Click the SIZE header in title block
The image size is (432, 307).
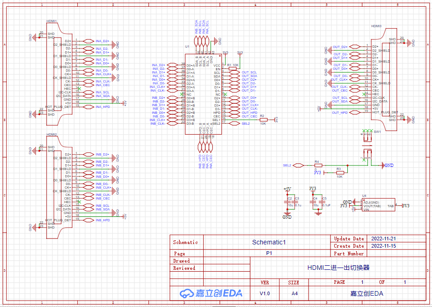click(x=293, y=283)
